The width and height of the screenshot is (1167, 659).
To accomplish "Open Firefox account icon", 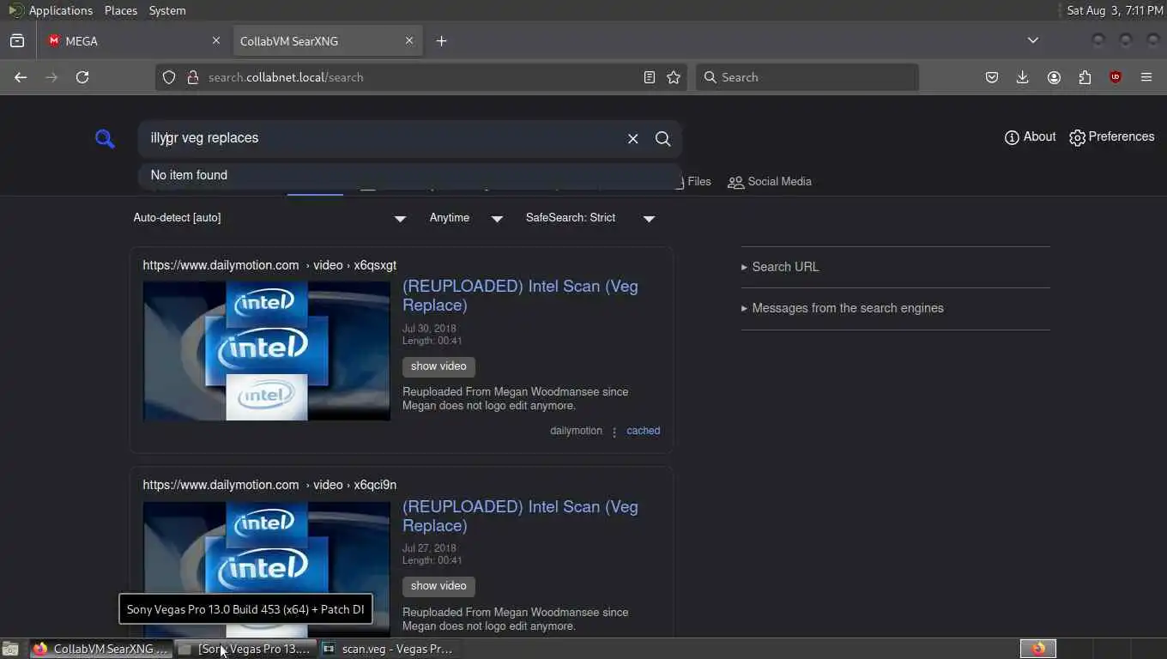I will point(1054,77).
